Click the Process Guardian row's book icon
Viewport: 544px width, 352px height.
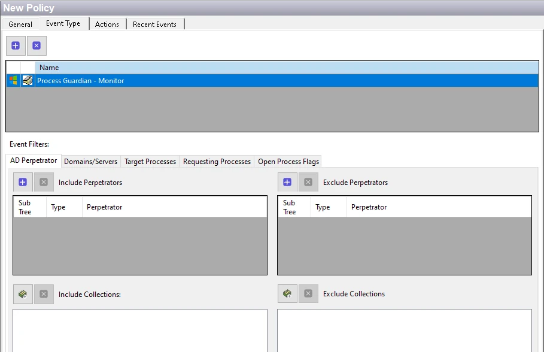(28, 81)
